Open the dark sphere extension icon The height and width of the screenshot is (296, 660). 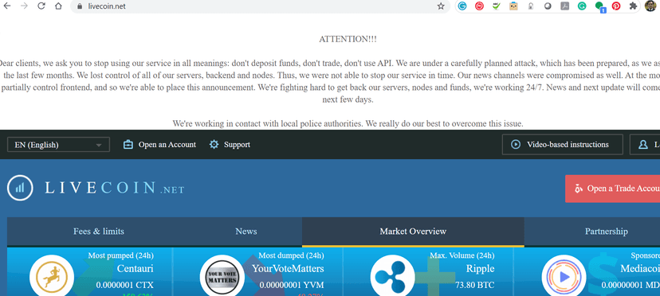pyautogui.click(x=548, y=6)
